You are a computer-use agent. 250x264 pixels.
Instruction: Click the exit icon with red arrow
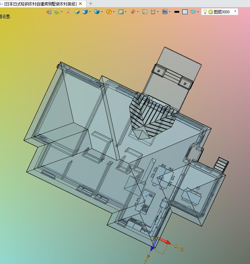[x=49, y=12]
